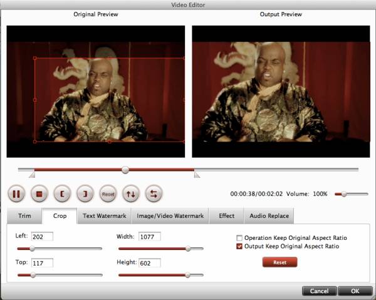This screenshot has width=376, height=300.
Task: Click the crop box bottom-left corner handle
Action: [x=35, y=142]
